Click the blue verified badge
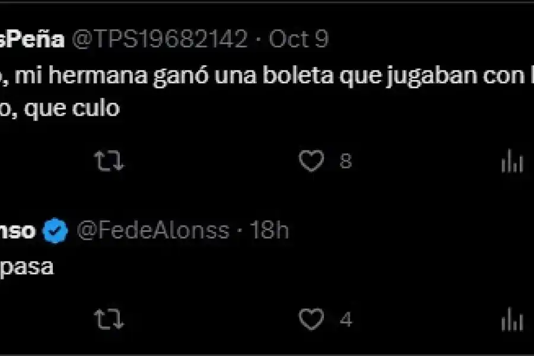Screen dimensions: 534x356 tap(55, 231)
